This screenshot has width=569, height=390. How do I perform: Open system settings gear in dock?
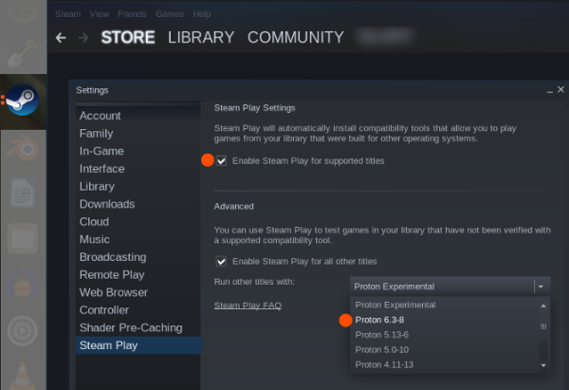click(x=22, y=330)
